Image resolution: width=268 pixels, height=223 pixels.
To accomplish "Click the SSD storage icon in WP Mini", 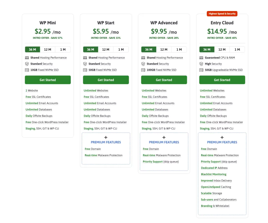I will [27, 70].
